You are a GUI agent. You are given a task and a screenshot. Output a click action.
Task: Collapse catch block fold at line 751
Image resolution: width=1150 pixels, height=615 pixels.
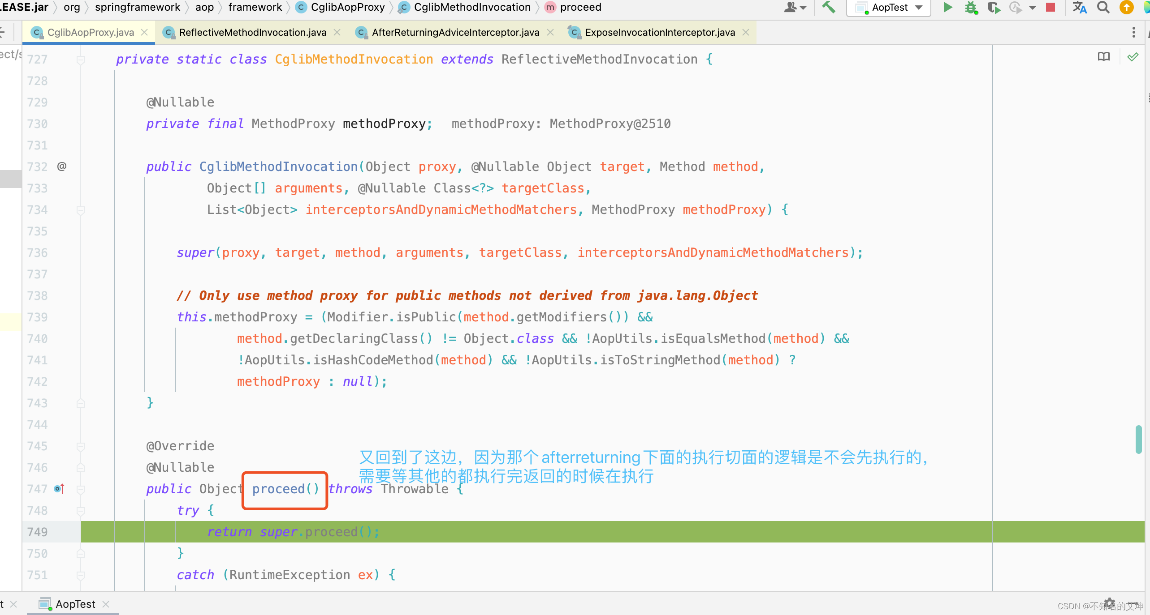click(x=81, y=575)
